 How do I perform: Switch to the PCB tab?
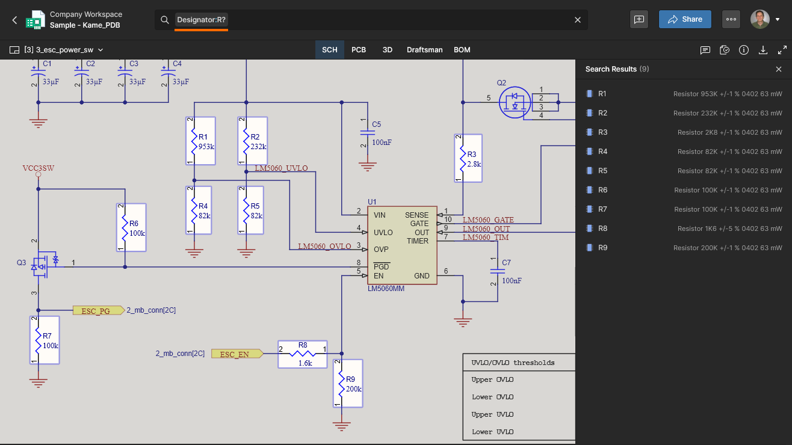point(359,50)
